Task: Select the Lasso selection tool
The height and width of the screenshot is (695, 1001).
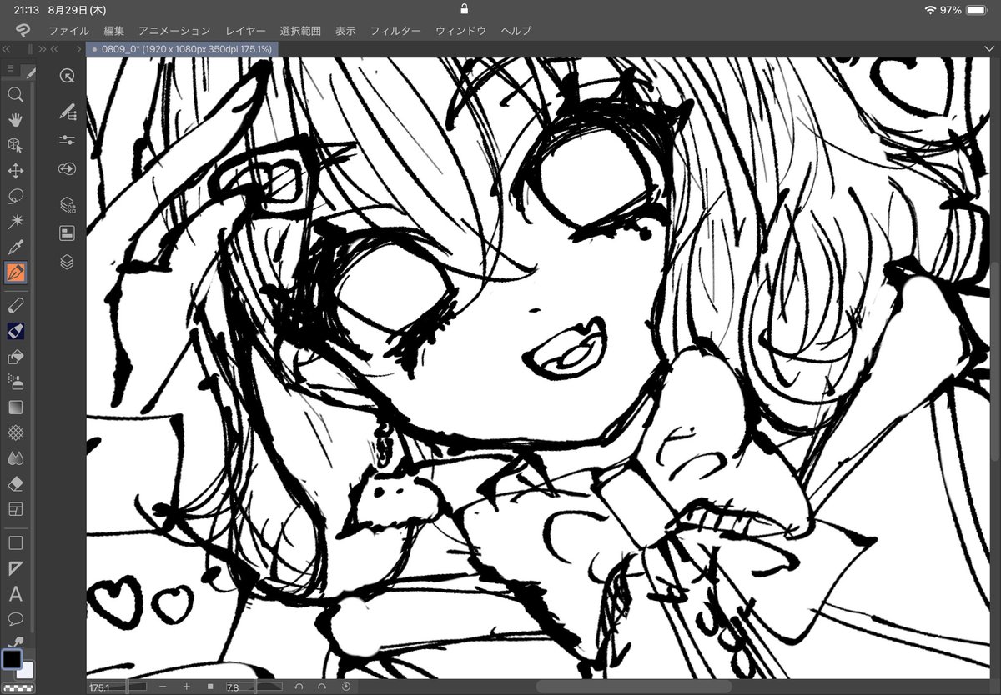Action: coord(15,197)
